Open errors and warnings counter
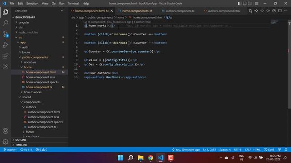291x163 pixels. pos(41,150)
